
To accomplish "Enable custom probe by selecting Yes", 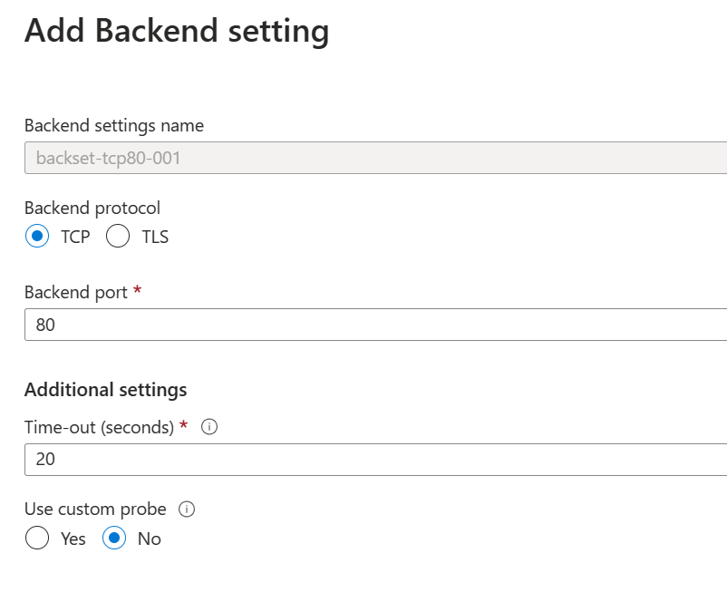I will click(37, 538).
